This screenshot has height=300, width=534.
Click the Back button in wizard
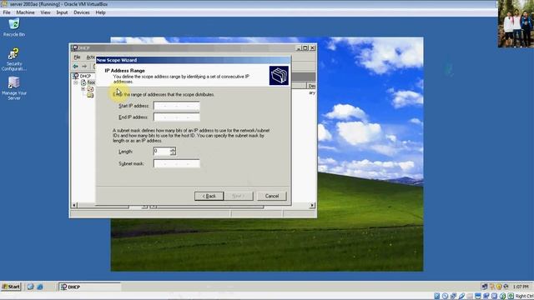tap(209, 196)
